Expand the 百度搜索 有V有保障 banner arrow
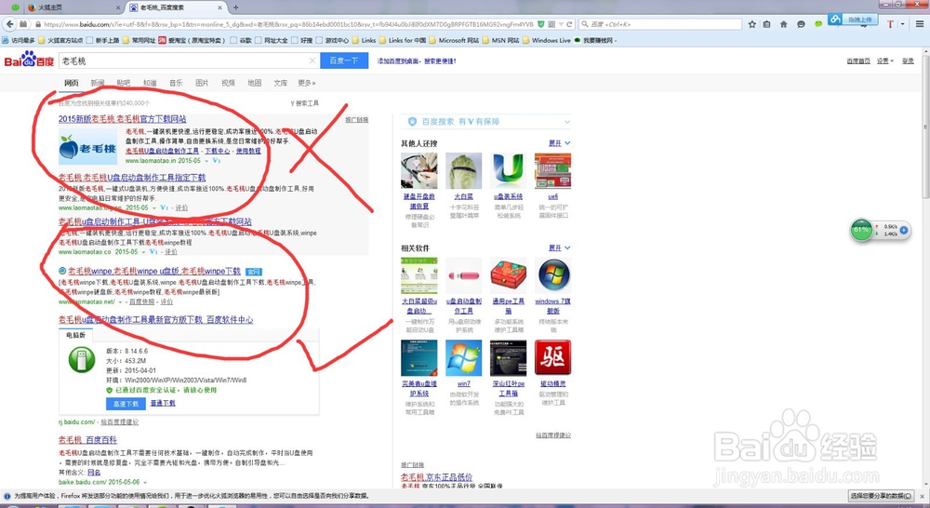 tap(567, 122)
